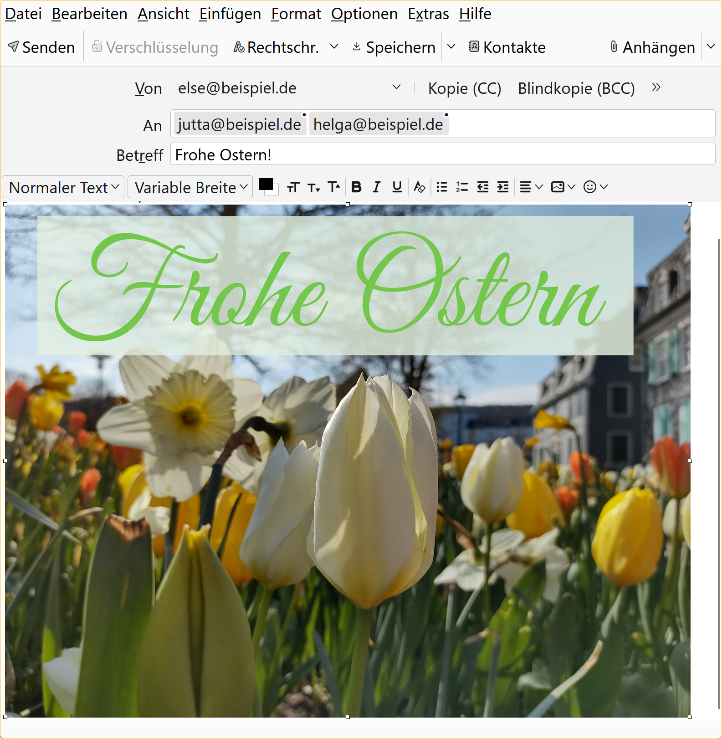Open the Normaler Text paragraph style dropdown

63,187
